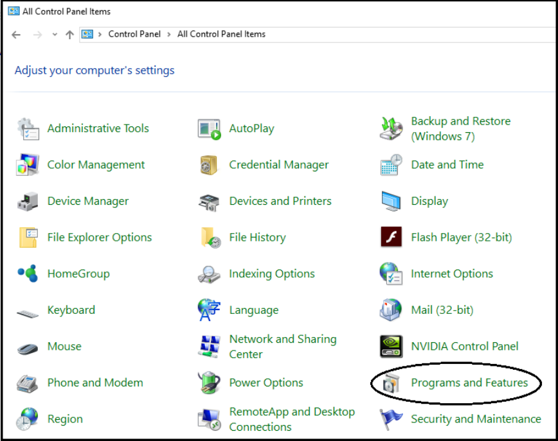
Task: Click the Control Panel address bar icon
Action: (x=87, y=34)
